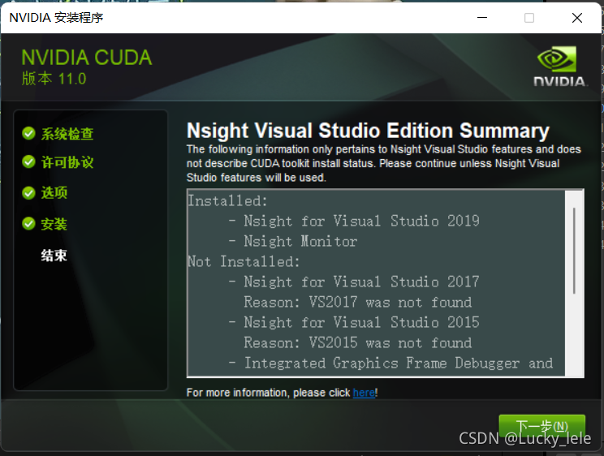Click the NVIDIA 安装程序 window title
This screenshot has width=604, height=456.
pyautogui.click(x=56, y=18)
